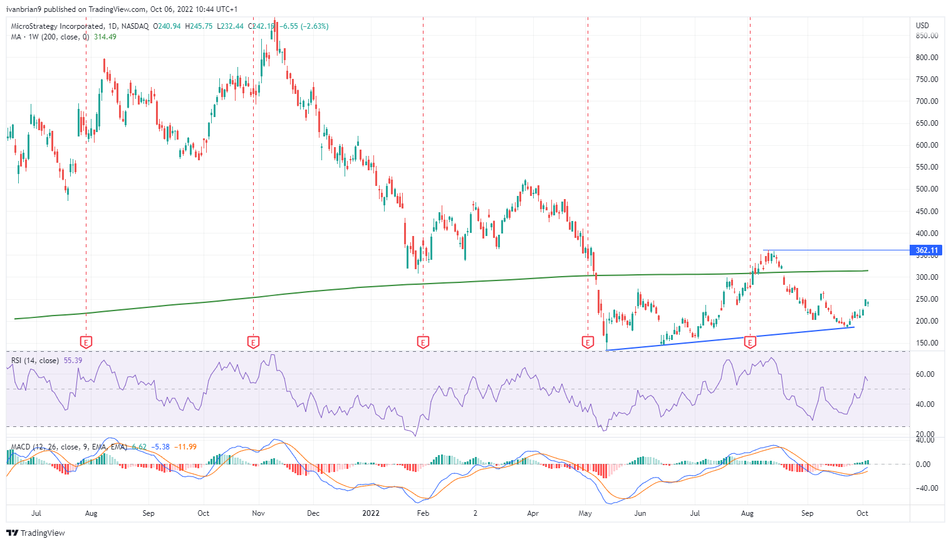Click the earnings icon near August 2022
The height and width of the screenshot is (544, 951).
coord(750,342)
